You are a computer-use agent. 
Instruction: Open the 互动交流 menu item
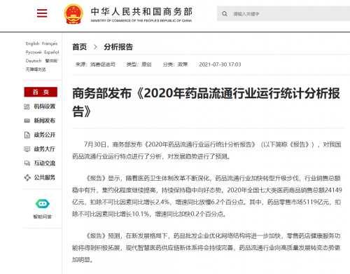coord(45,163)
